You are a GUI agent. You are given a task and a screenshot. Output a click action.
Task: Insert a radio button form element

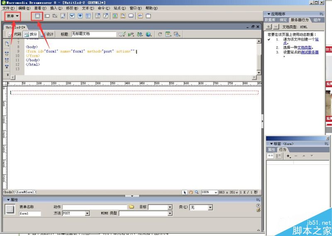tap(80, 16)
